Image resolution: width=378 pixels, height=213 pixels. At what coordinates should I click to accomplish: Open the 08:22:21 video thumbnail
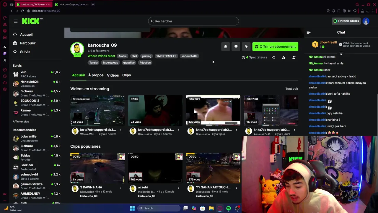click(x=213, y=110)
